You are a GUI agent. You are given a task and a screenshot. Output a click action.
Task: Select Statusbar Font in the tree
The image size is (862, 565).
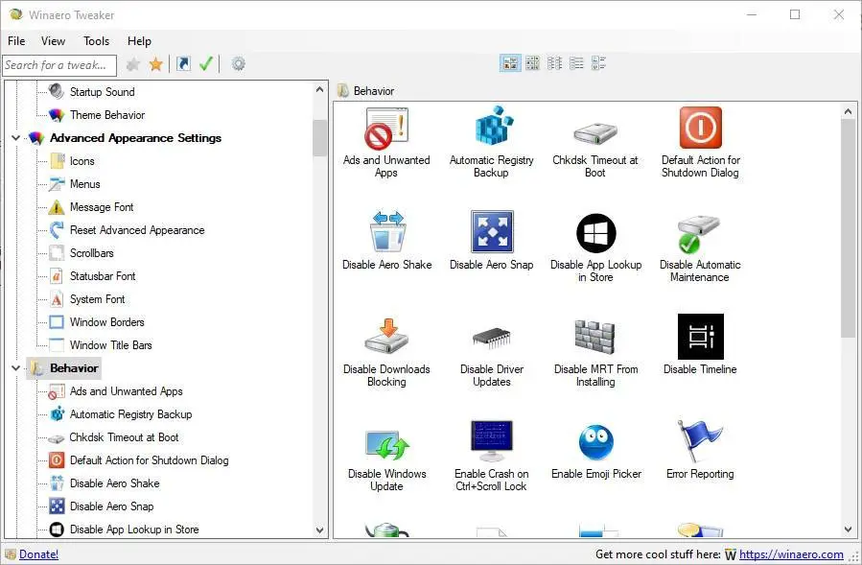(x=103, y=276)
